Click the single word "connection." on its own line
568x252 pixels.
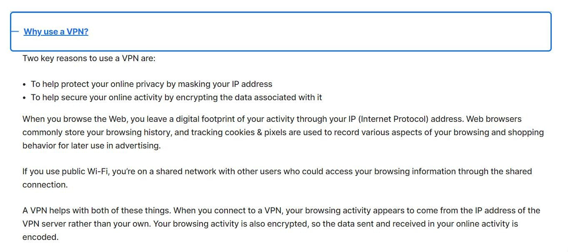click(x=45, y=185)
